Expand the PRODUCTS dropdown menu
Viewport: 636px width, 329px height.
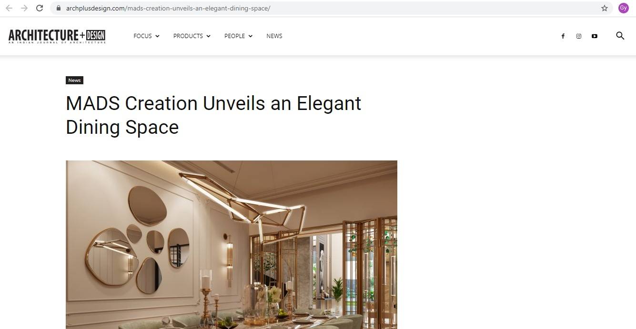(192, 36)
